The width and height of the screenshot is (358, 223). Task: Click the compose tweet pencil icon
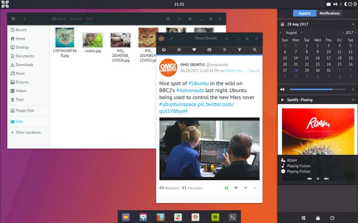click(x=172, y=38)
